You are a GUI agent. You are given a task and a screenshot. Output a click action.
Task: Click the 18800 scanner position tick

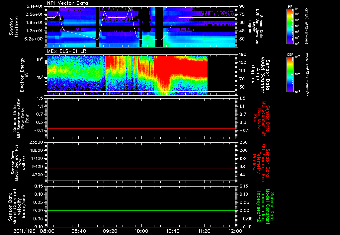37,150
